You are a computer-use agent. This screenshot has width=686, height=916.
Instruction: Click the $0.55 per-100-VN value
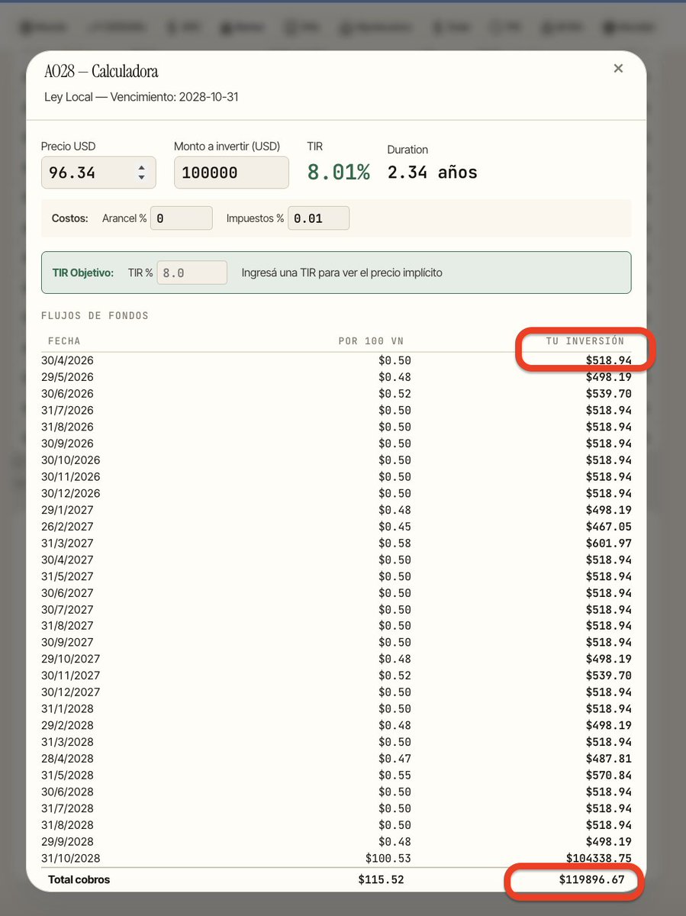tap(395, 776)
